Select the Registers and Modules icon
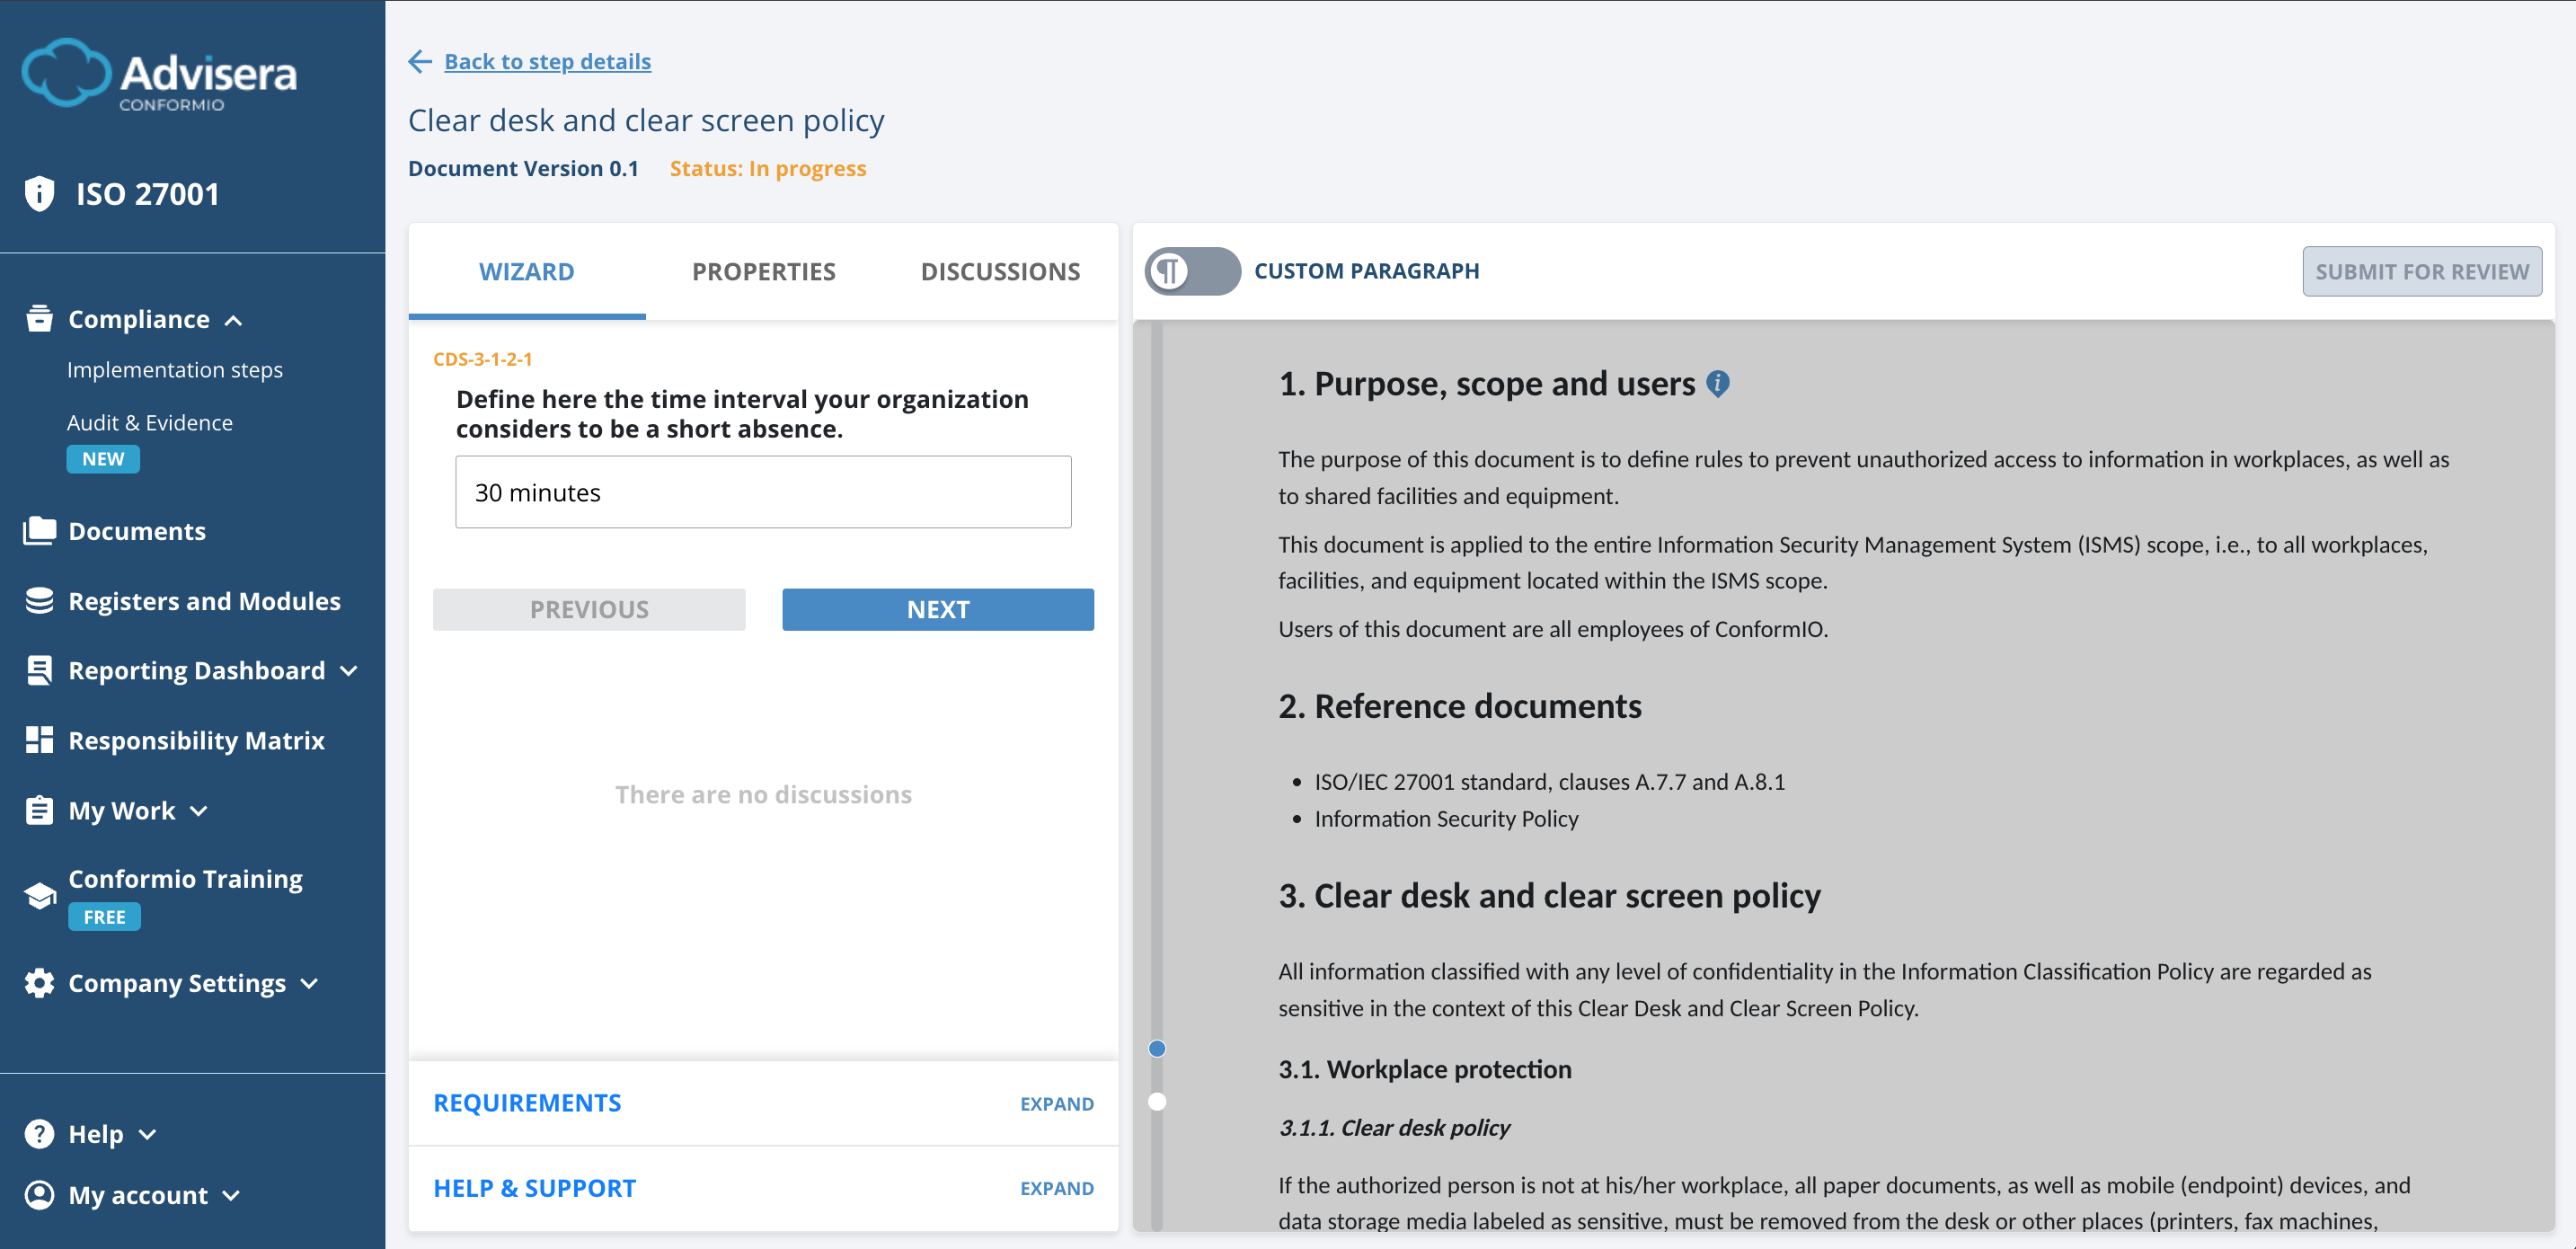The image size is (2576, 1249). tap(39, 600)
